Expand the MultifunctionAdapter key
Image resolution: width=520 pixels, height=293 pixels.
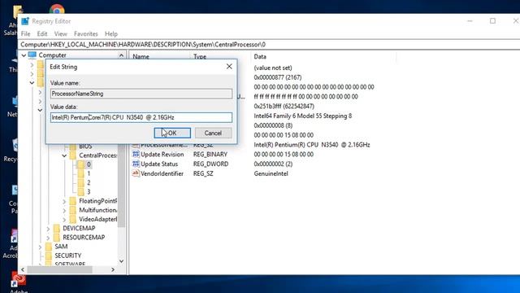click(64, 210)
